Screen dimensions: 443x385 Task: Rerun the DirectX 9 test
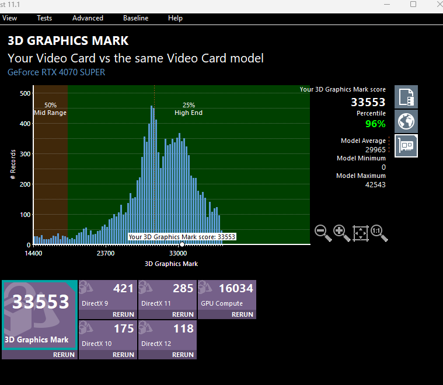(x=123, y=314)
